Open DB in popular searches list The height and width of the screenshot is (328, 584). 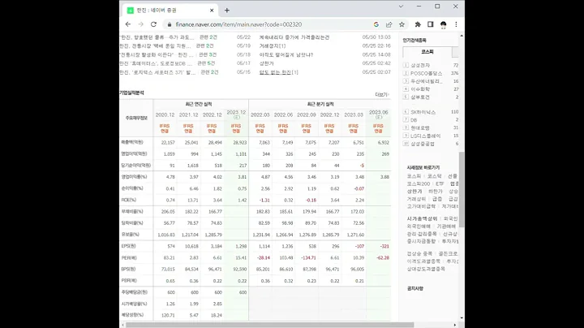tap(414, 120)
